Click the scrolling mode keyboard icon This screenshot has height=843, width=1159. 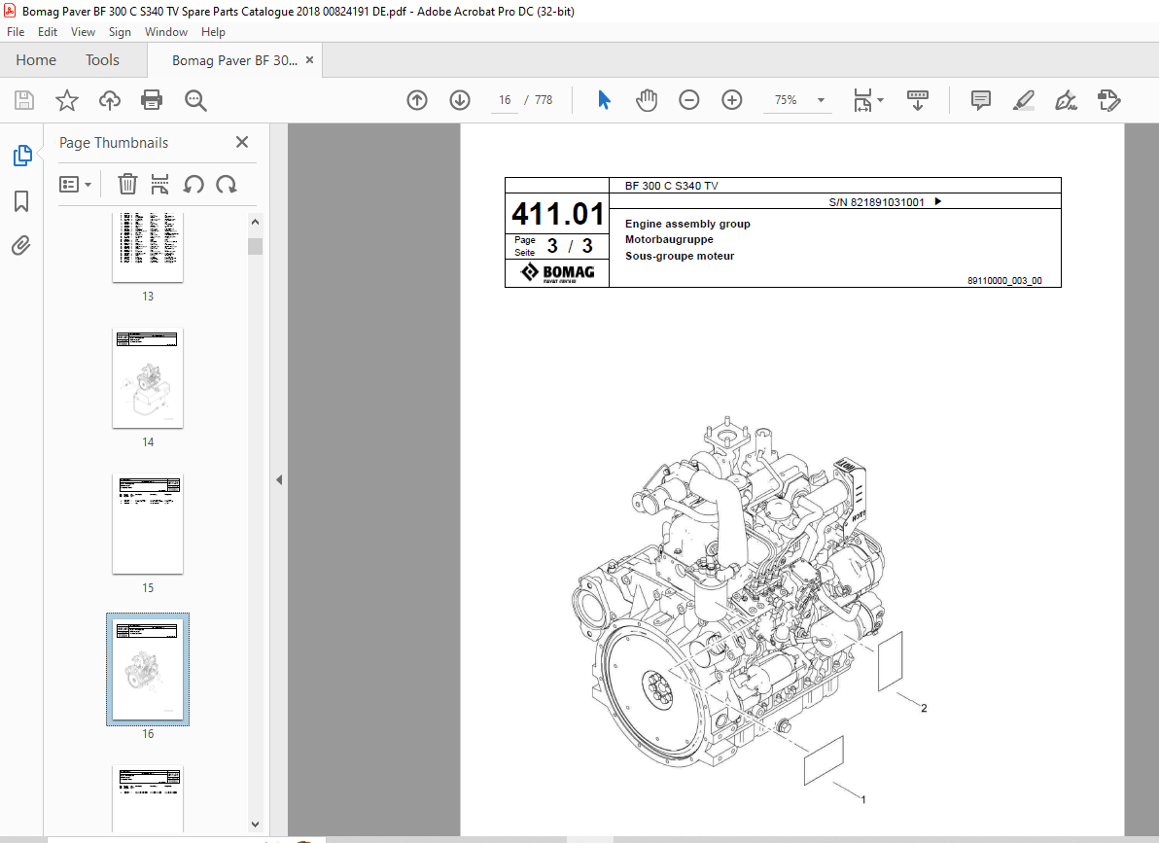coord(917,100)
